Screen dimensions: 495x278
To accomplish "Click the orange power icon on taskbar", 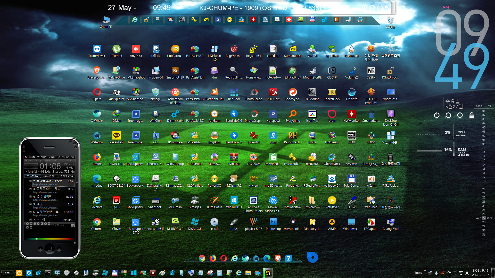I will [19, 273].
